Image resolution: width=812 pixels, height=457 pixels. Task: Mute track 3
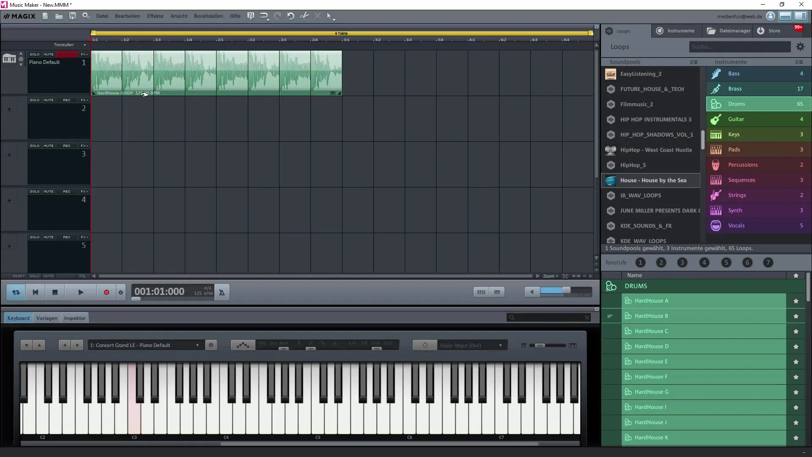click(49, 146)
